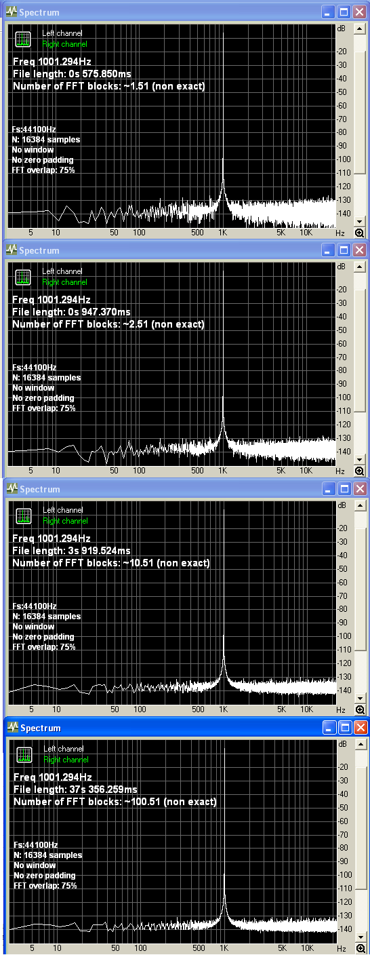Click "File length: 3s 919.524ms" text
Screen dimensions: 370x955
point(72,551)
